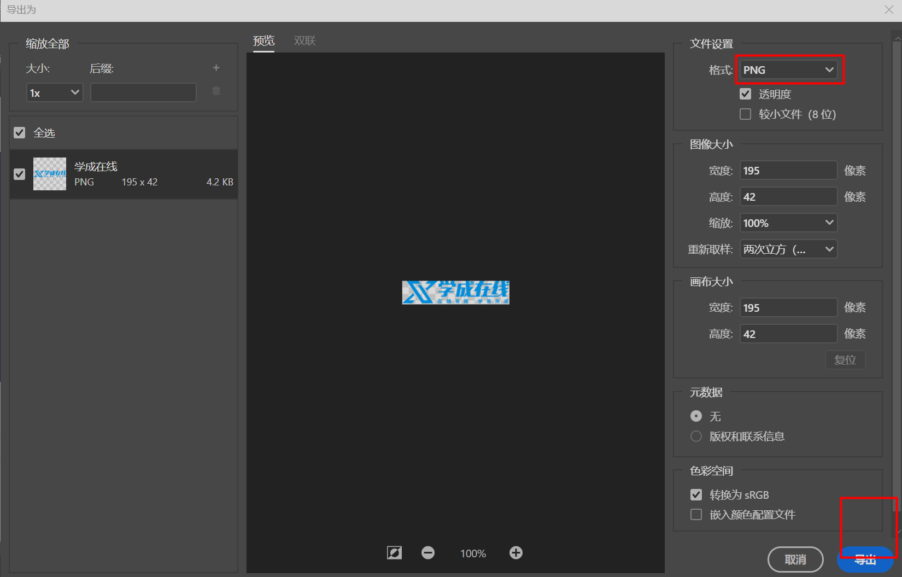Toggle 转换为 sRGB checkbox
This screenshot has width=902, height=577.
coord(696,495)
